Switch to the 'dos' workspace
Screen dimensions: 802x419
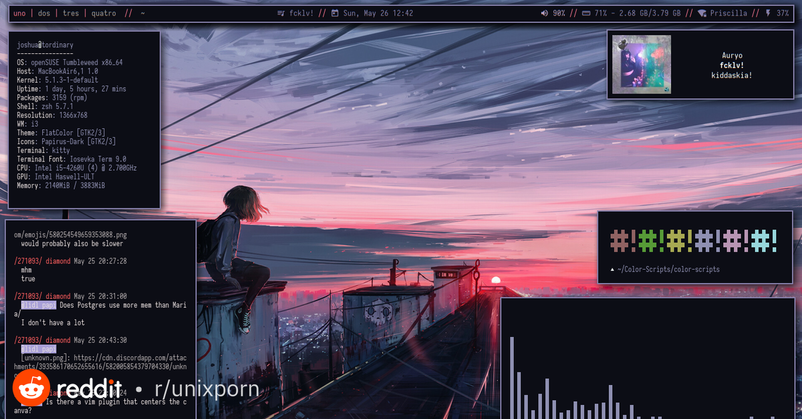pos(44,13)
